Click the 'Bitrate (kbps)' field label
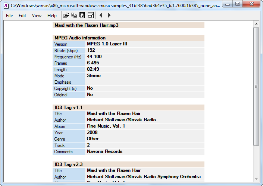The width and height of the screenshot is (263, 186). coord(66,51)
